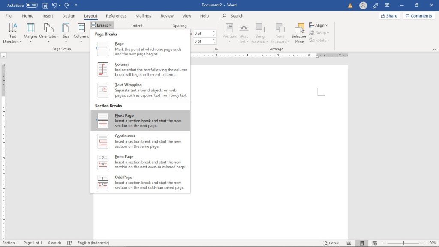Open the Selection Pane
The width and height of the screenshot is (439, 247).
300,33
